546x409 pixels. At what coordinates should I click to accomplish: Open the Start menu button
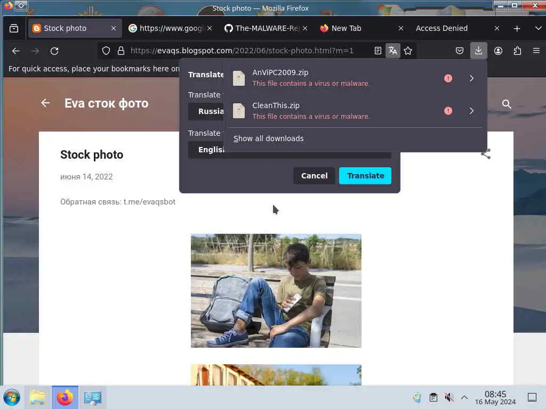12,397
